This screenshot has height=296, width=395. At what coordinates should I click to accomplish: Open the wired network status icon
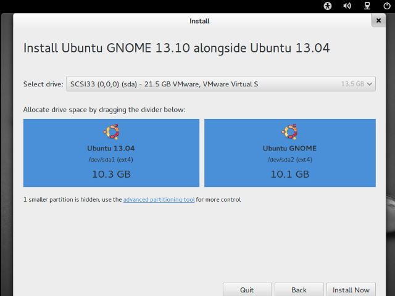366,6
